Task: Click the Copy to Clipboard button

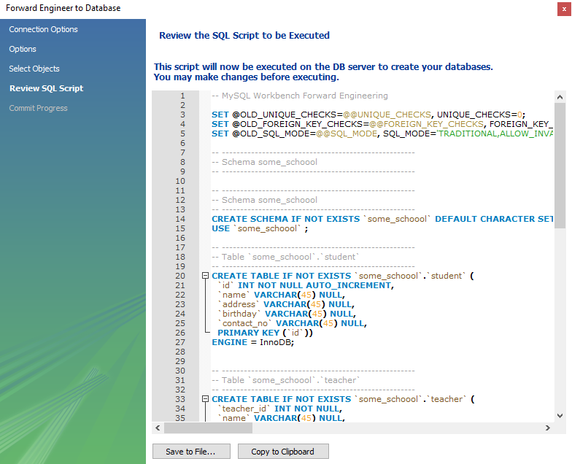Action: point(283,451)
